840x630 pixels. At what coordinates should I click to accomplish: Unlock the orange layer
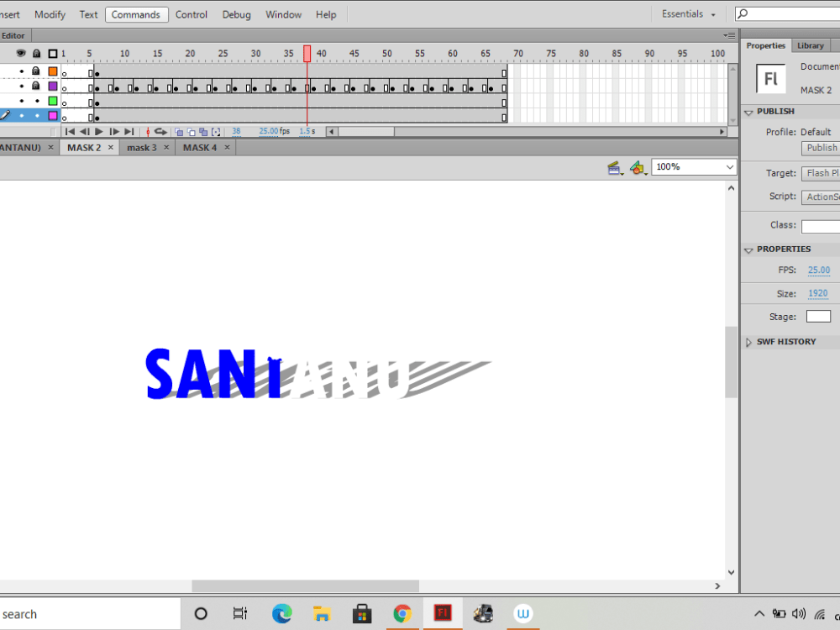pyautogui.click(x=36, y=71)
